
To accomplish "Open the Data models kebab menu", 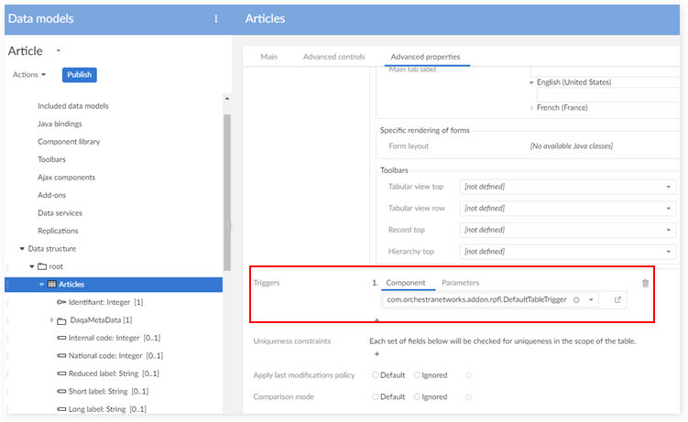I will click(x=216, y=19).
